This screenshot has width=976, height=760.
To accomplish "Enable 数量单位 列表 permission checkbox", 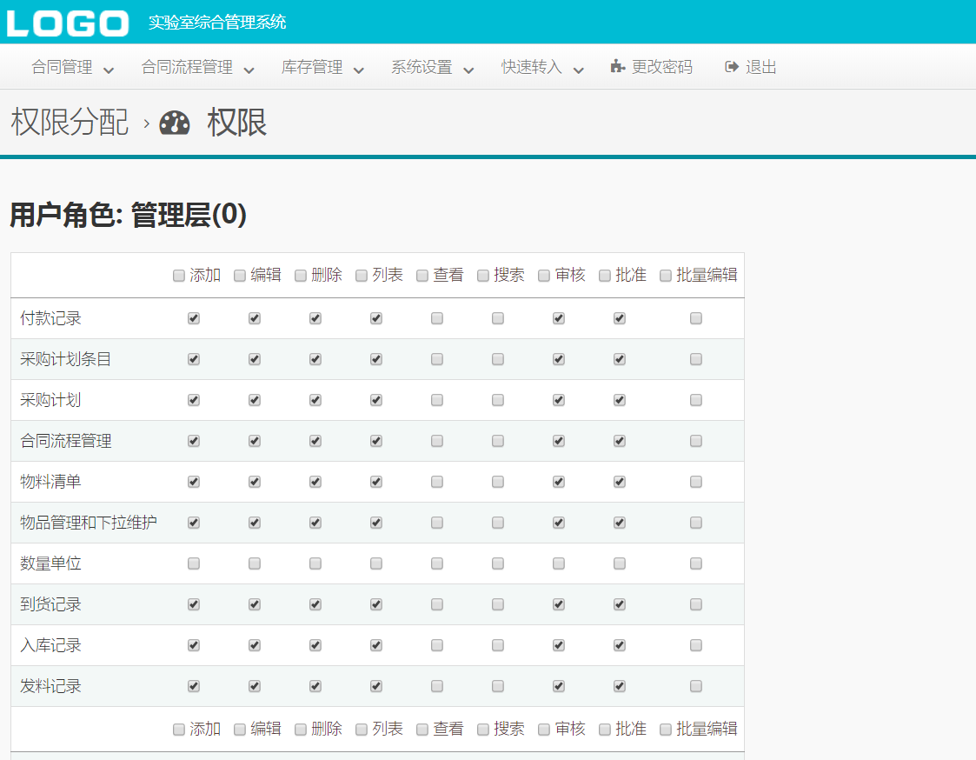I will [376, 563].
